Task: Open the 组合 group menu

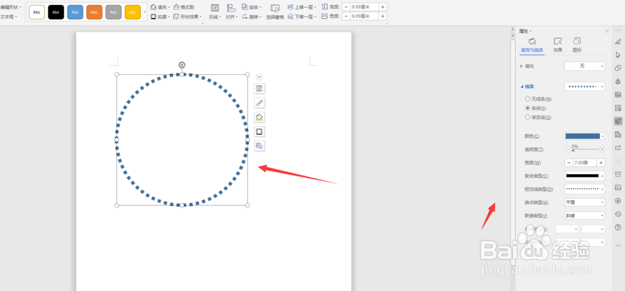Action: [x=251, y=7]
